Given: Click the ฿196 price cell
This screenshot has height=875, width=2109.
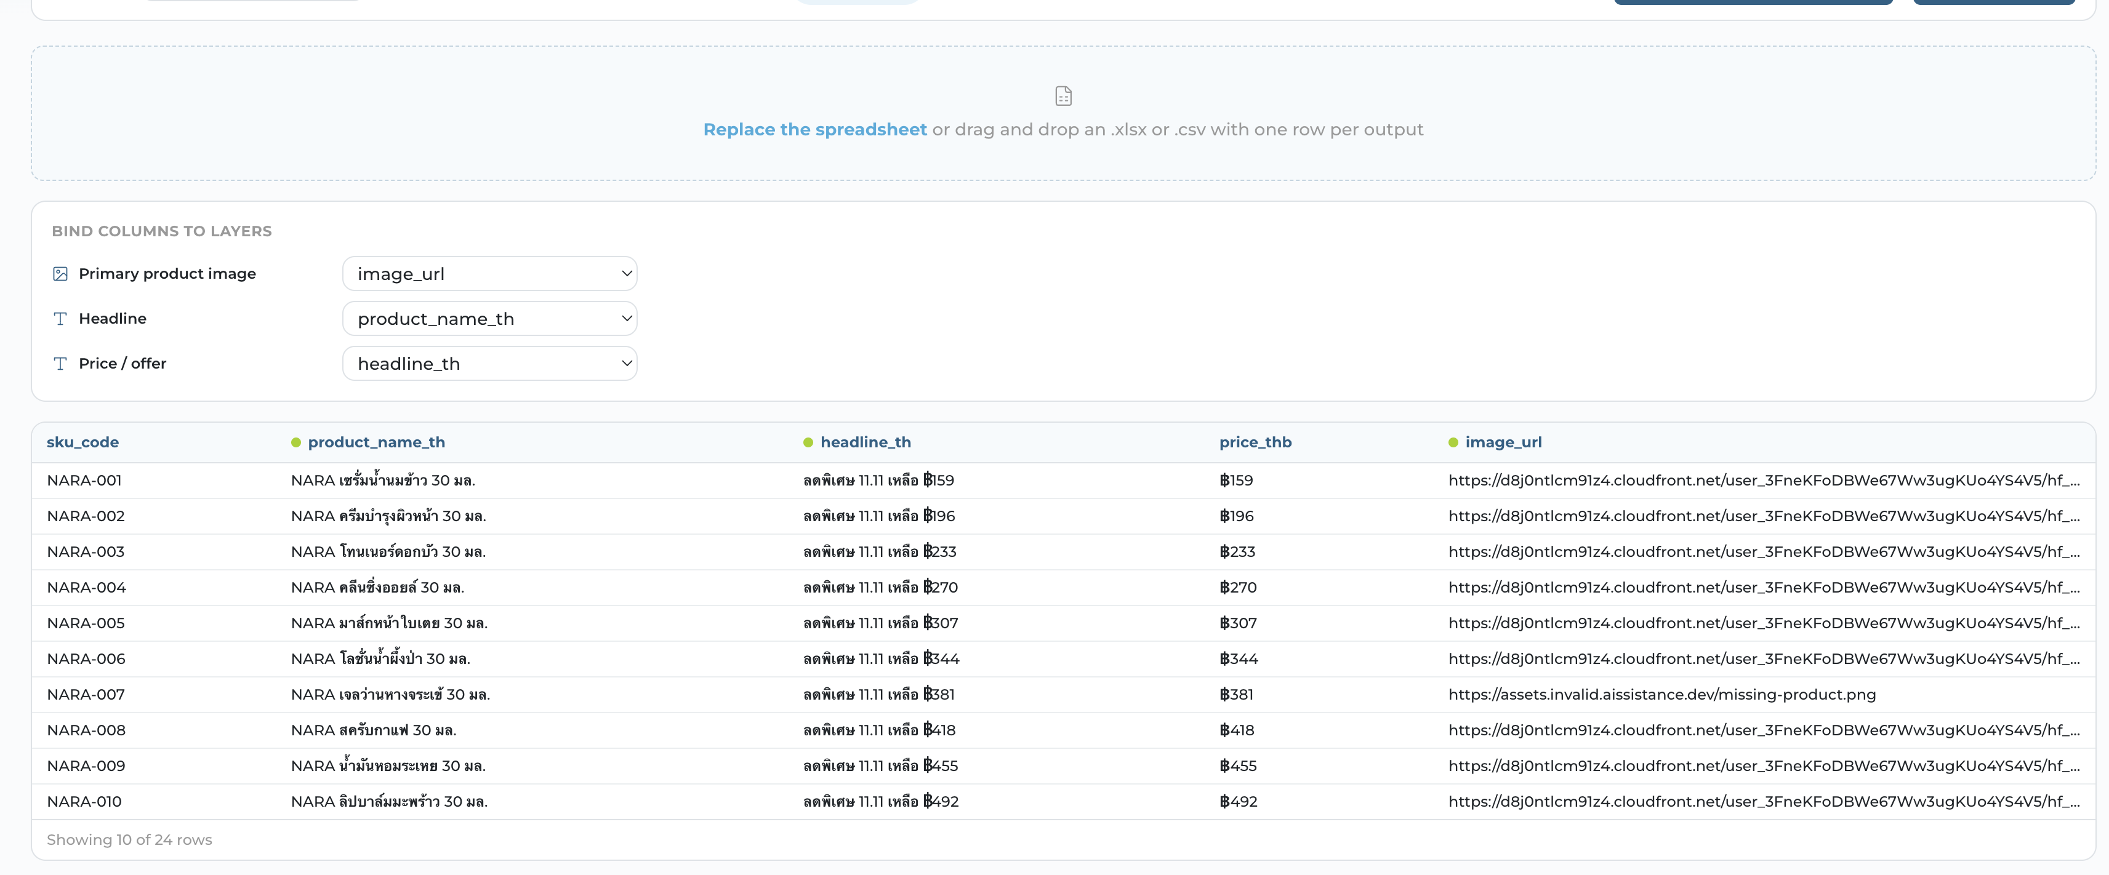Looking at the screenshot, I should pos(1236,516).
